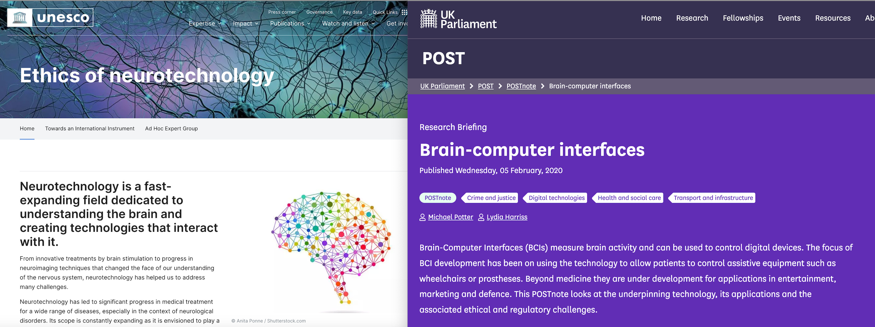Open the Press corner link
The image size is (875, 327).
pyautogui.click(x=282, y=12)
